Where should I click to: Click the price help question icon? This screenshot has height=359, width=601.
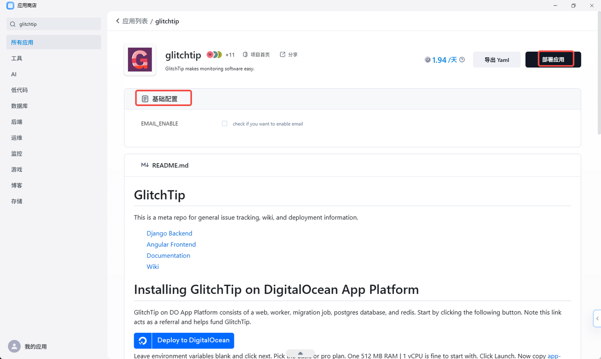462,60
